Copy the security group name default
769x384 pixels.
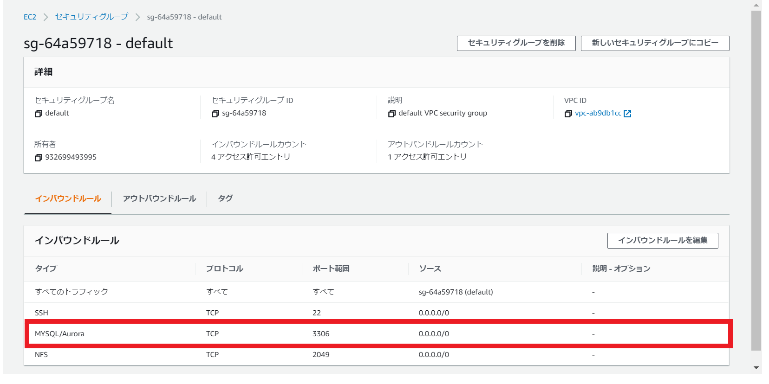pyautogui.click(x=39, y=114)
